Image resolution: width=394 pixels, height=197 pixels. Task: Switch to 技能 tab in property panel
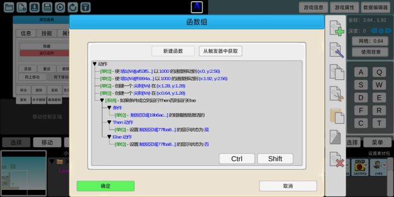click(x=47, y=33)
